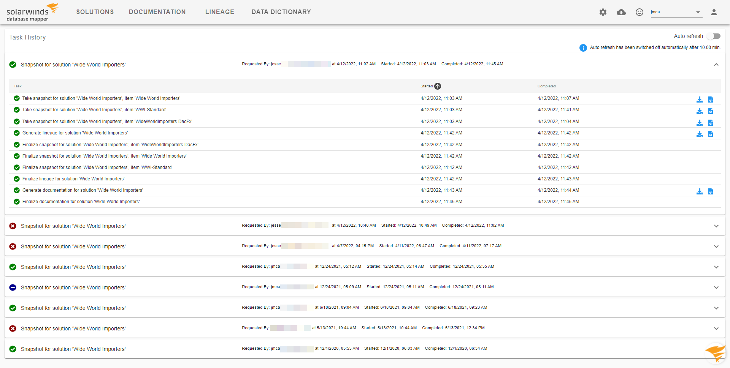Click the auto refresh switched off message

pos(655,47)
